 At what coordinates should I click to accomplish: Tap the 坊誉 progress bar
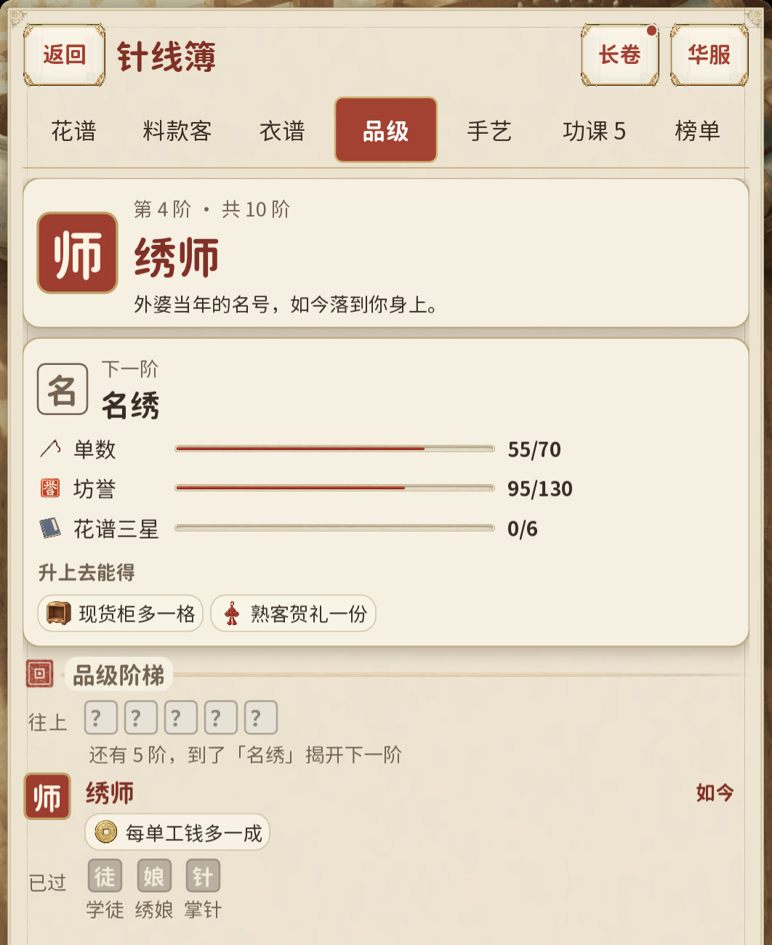pyautogui.click(x=335, y=488)
